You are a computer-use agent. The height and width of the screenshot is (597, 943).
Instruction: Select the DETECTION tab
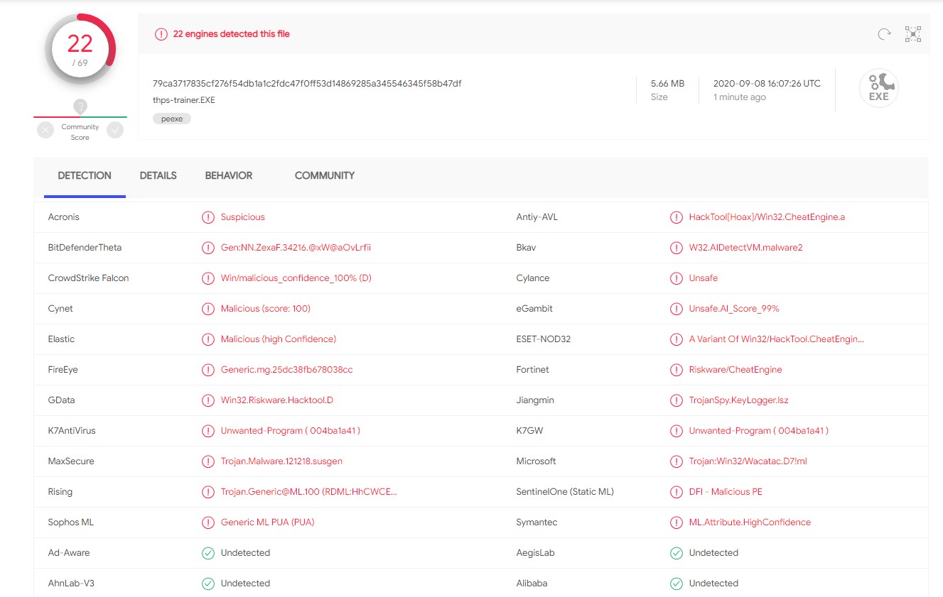point(85,175)
